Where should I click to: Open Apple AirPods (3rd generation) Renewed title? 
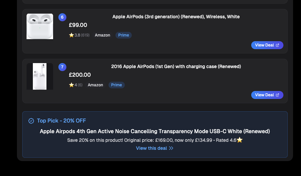(176, 17)
